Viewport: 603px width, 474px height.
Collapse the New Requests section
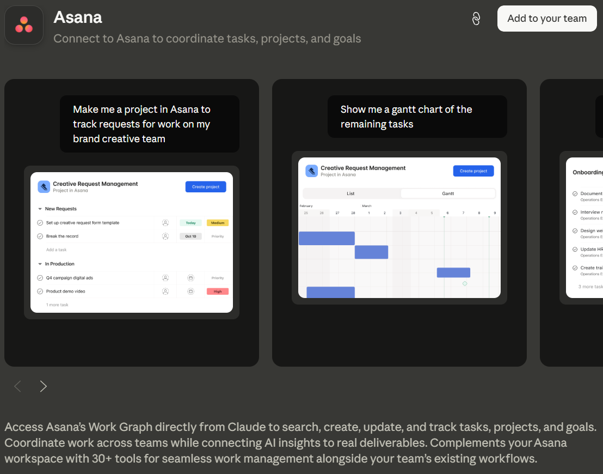coord(40,209)
